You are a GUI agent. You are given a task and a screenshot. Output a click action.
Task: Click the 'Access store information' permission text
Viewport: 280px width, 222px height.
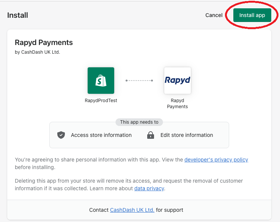point(101,135)
